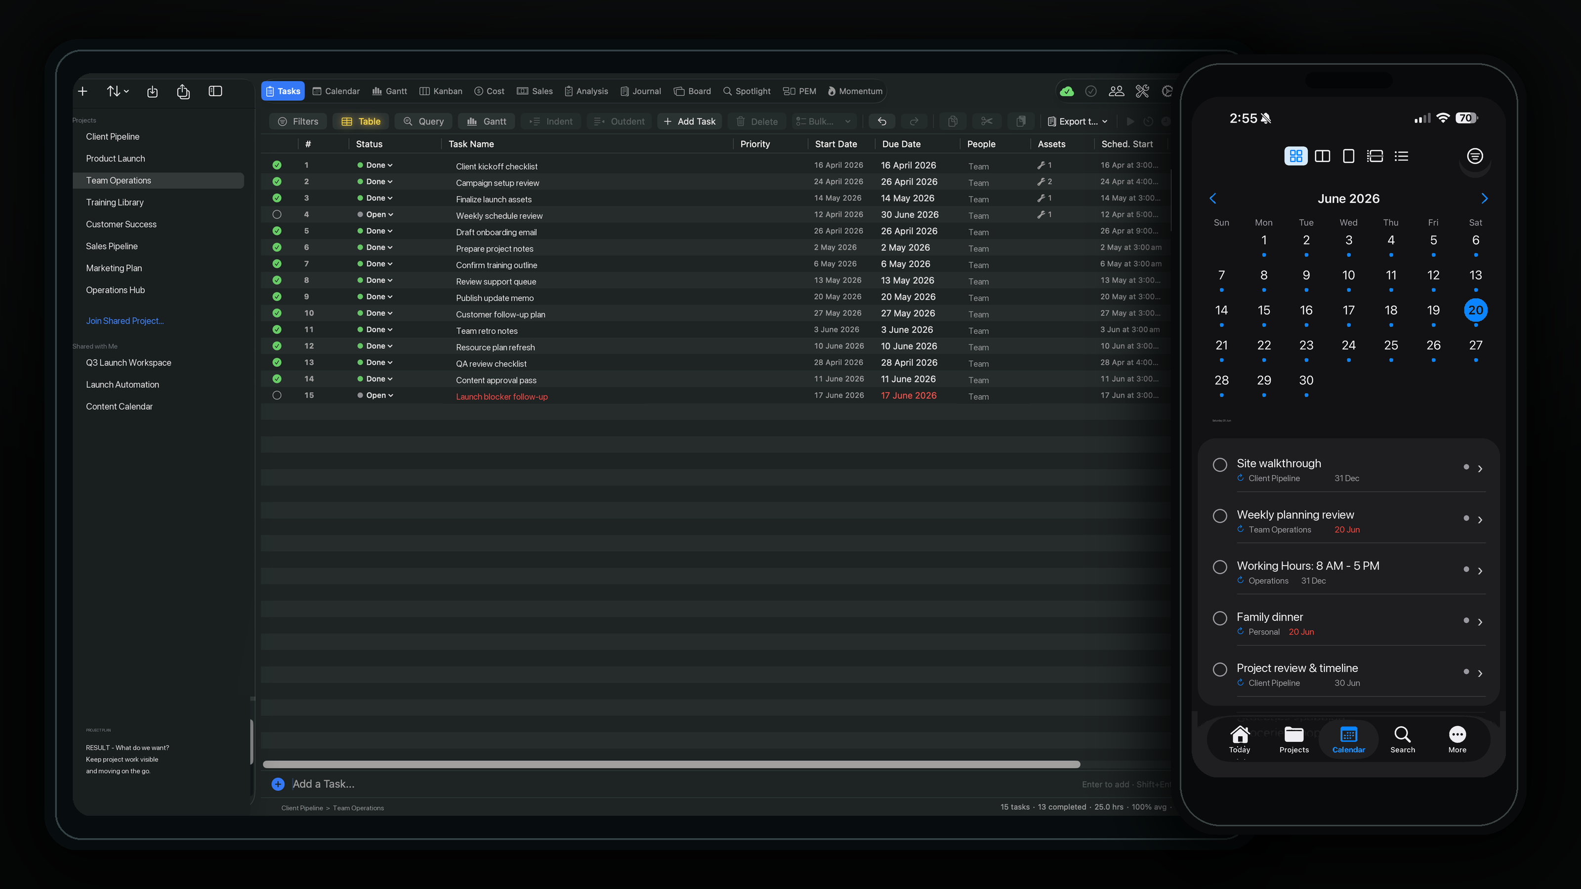Click the horizontal scrollbar under the table
1581x889 pixels.
pyautogui.click(x=671, y=765)
